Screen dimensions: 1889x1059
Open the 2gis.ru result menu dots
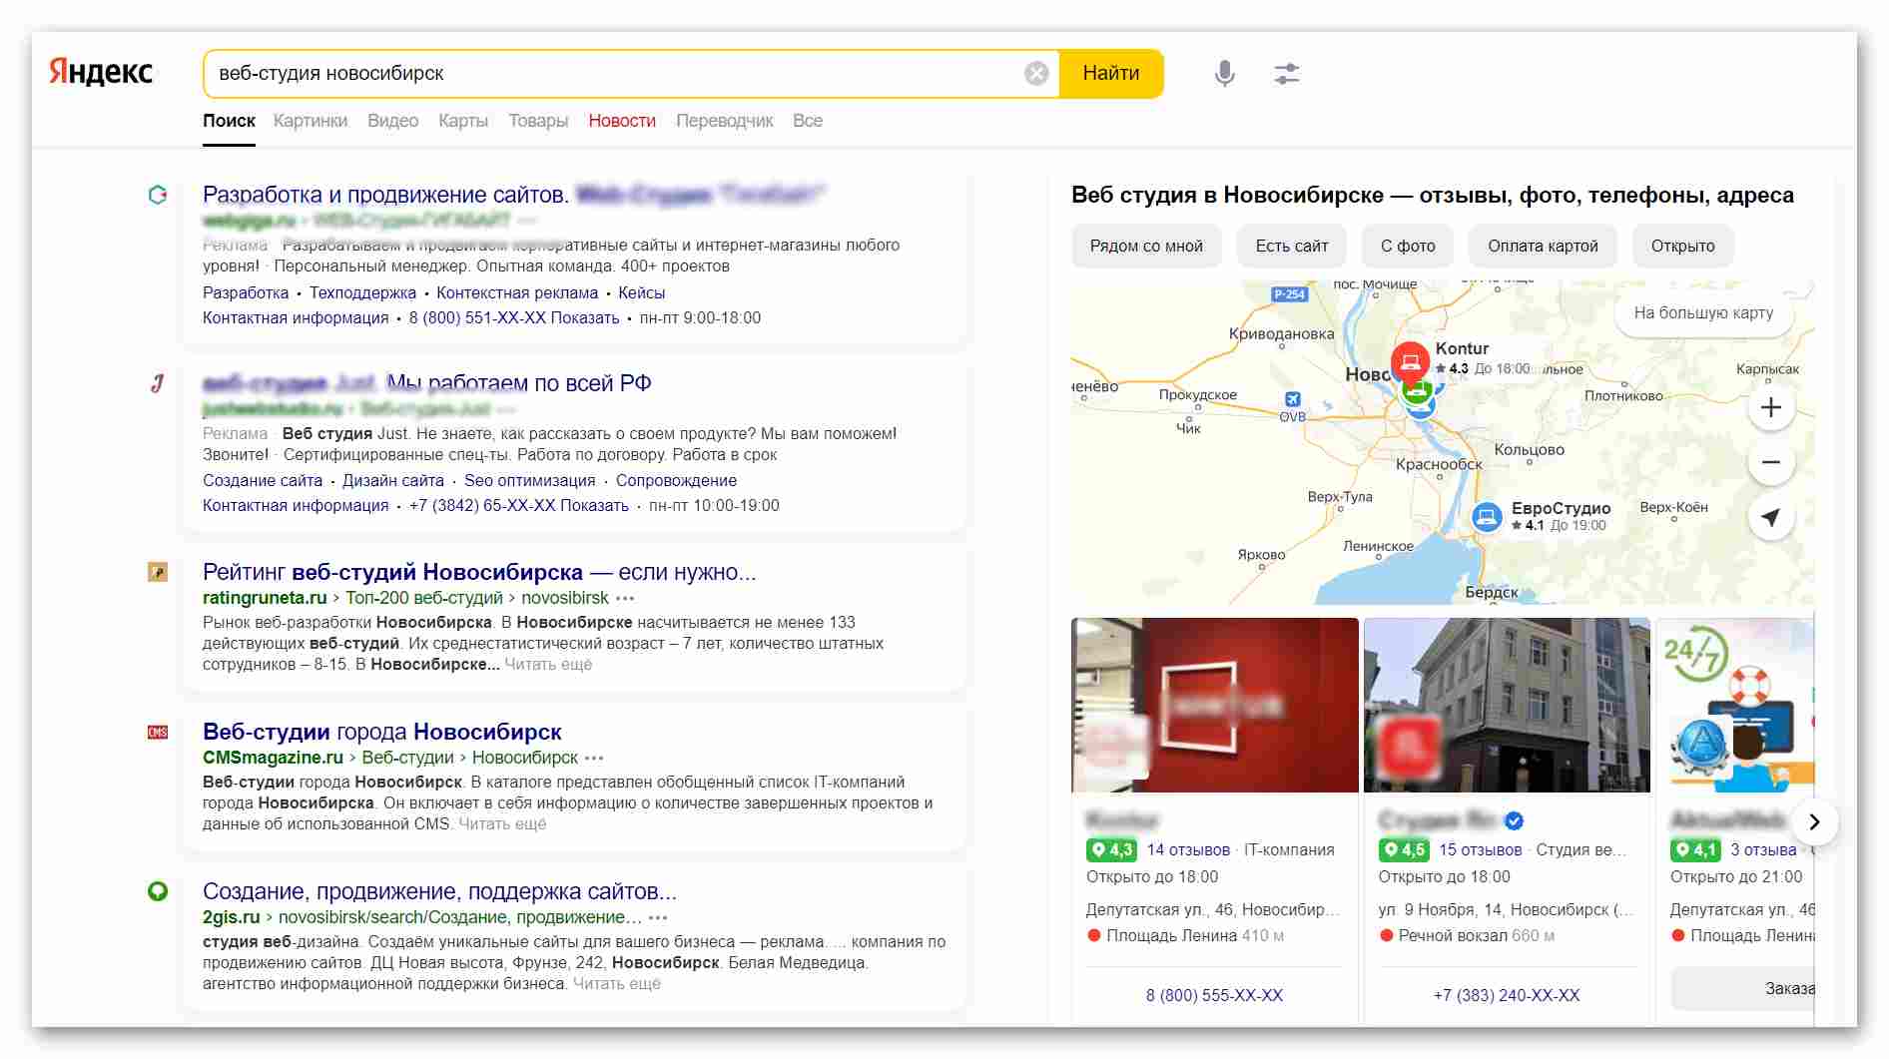click(x=658, y=917)
